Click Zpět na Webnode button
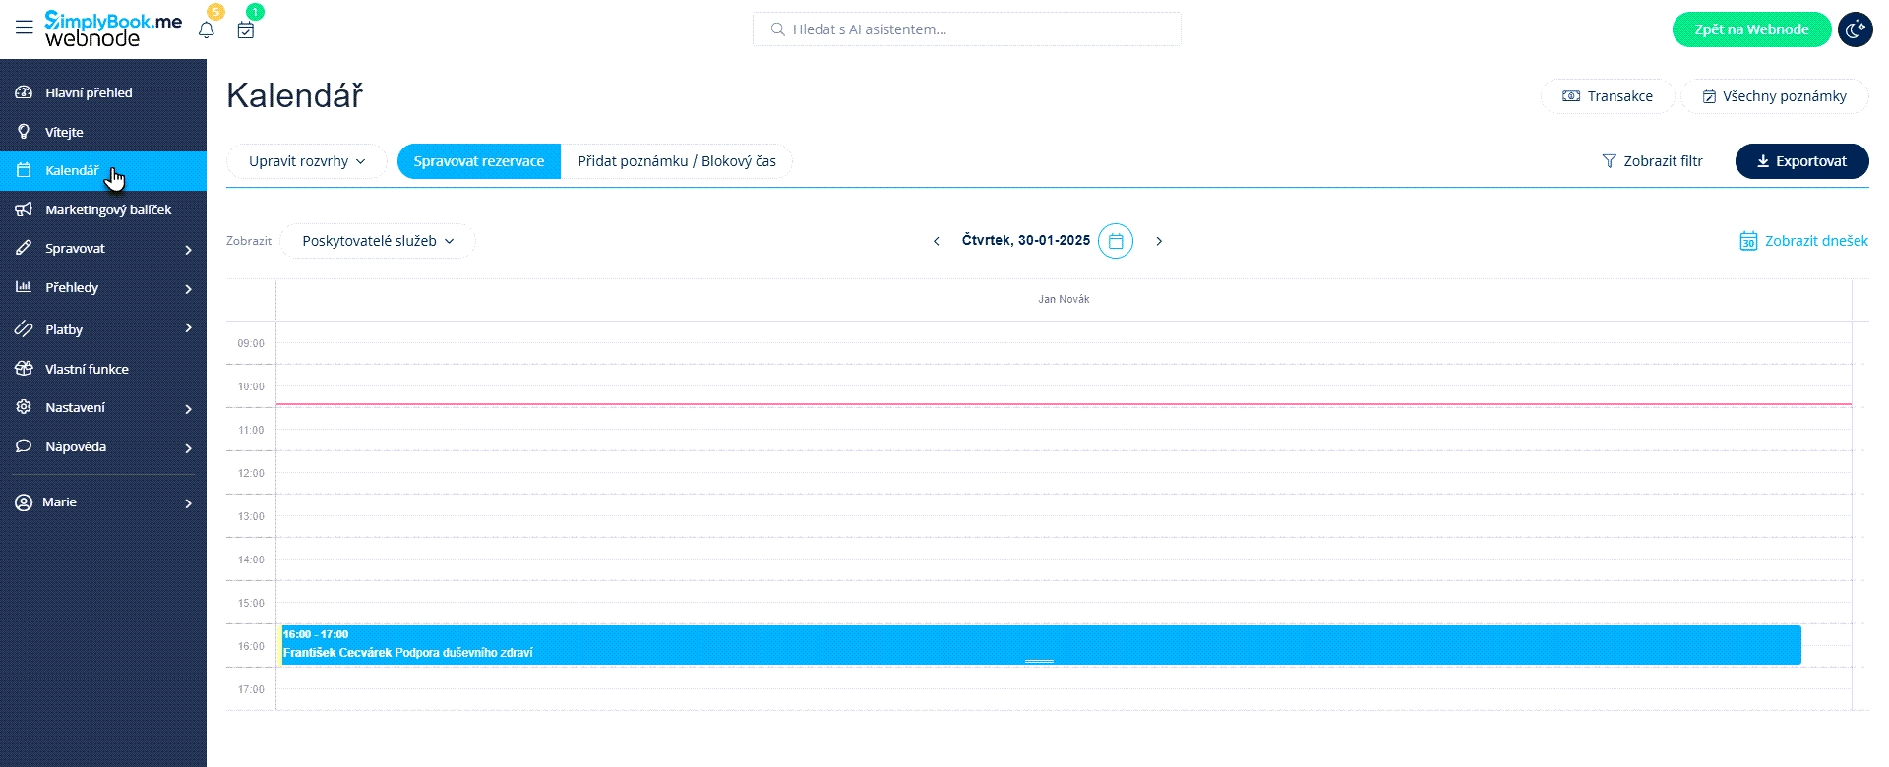Image resolution: width=1889 pixels, height=767 pixels. [1751, 29]
